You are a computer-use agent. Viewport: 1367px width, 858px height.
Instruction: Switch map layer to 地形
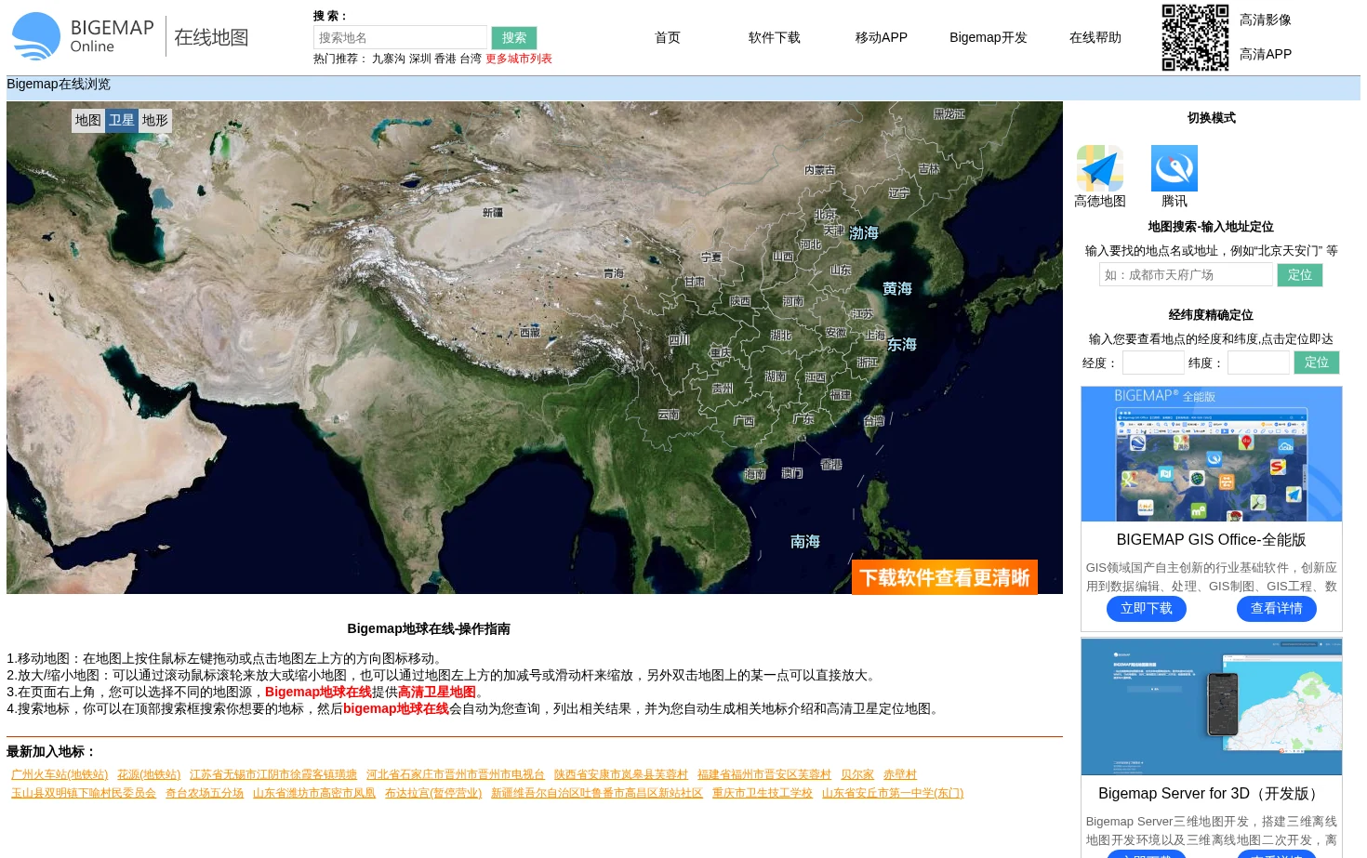[x=155, y=121]
